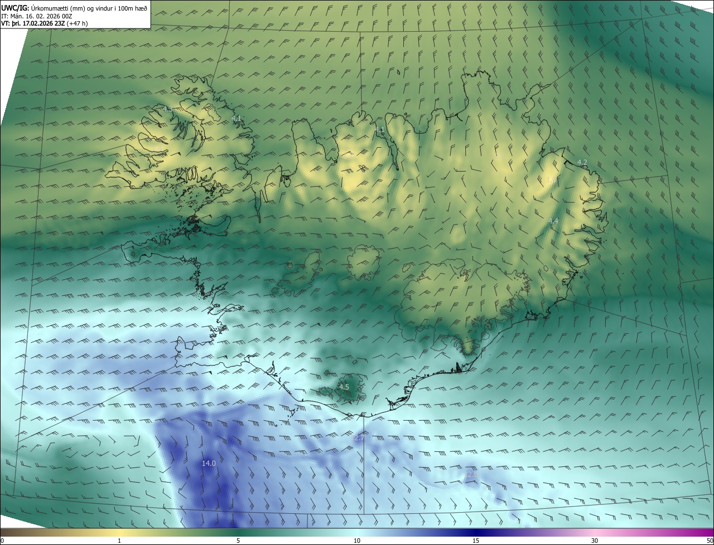Image resolution: width=714 pixels, height=545 pixels.
Task: Click the initialization time line "IT: Mán. 16. 02. 2026 00Z"
Action: (37, 16)
